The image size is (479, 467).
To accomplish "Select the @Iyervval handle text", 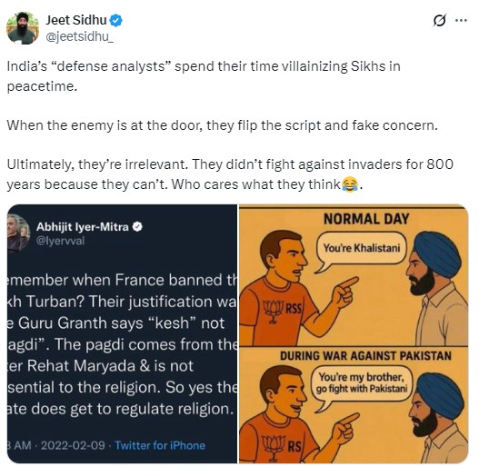I will (60, 241).
